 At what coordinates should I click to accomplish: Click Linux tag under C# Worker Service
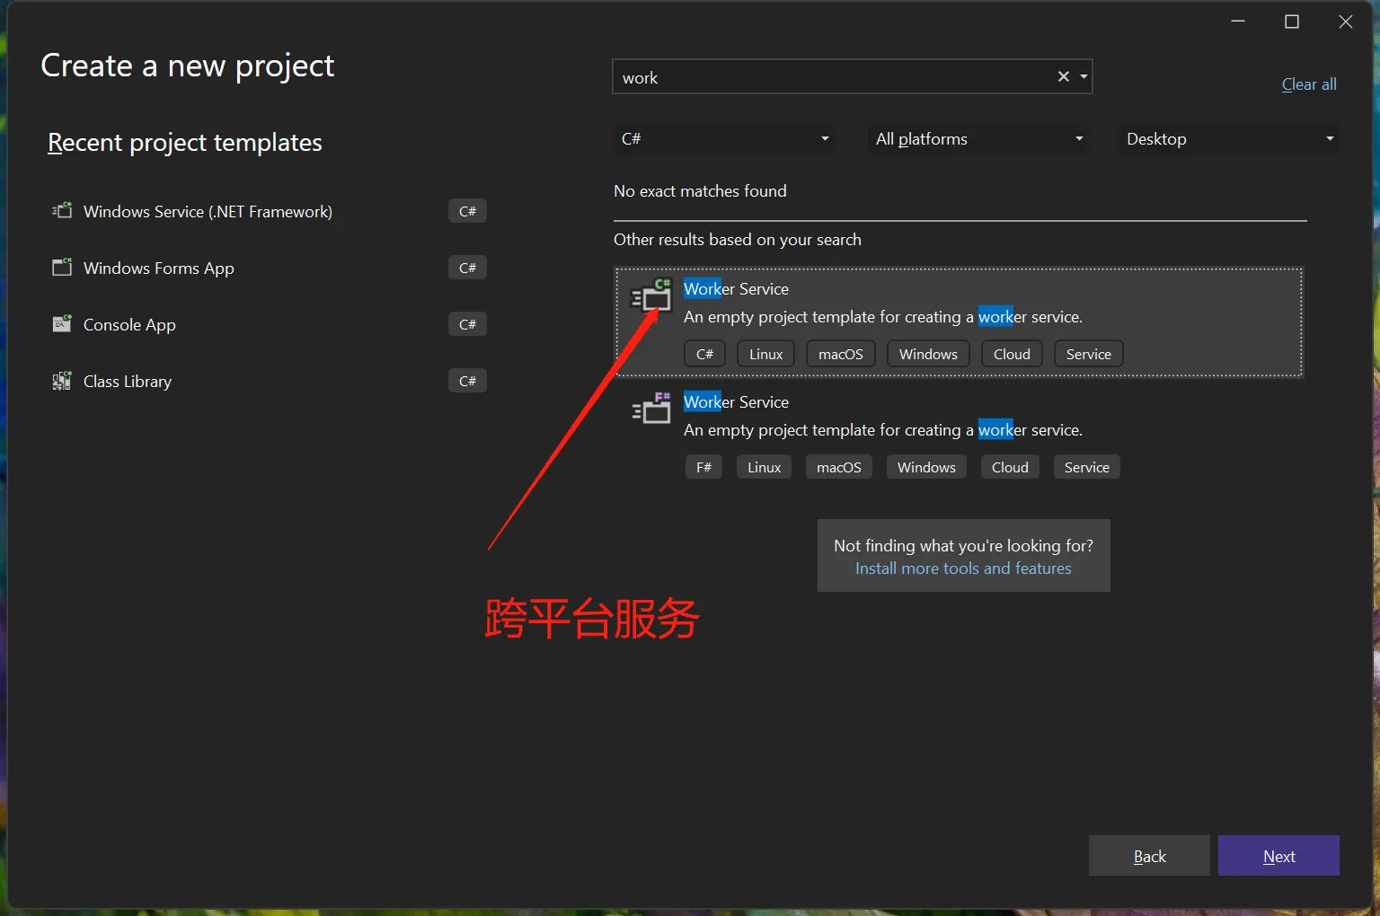pos(765,354)
